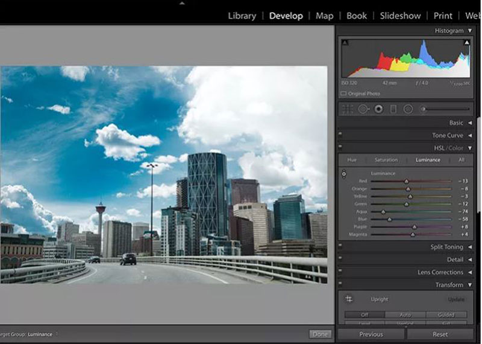This screenshot has width=482, height=344.
Task: Toggle highlight clipping indicator in histogram
Action: click(x=466, y=43)
